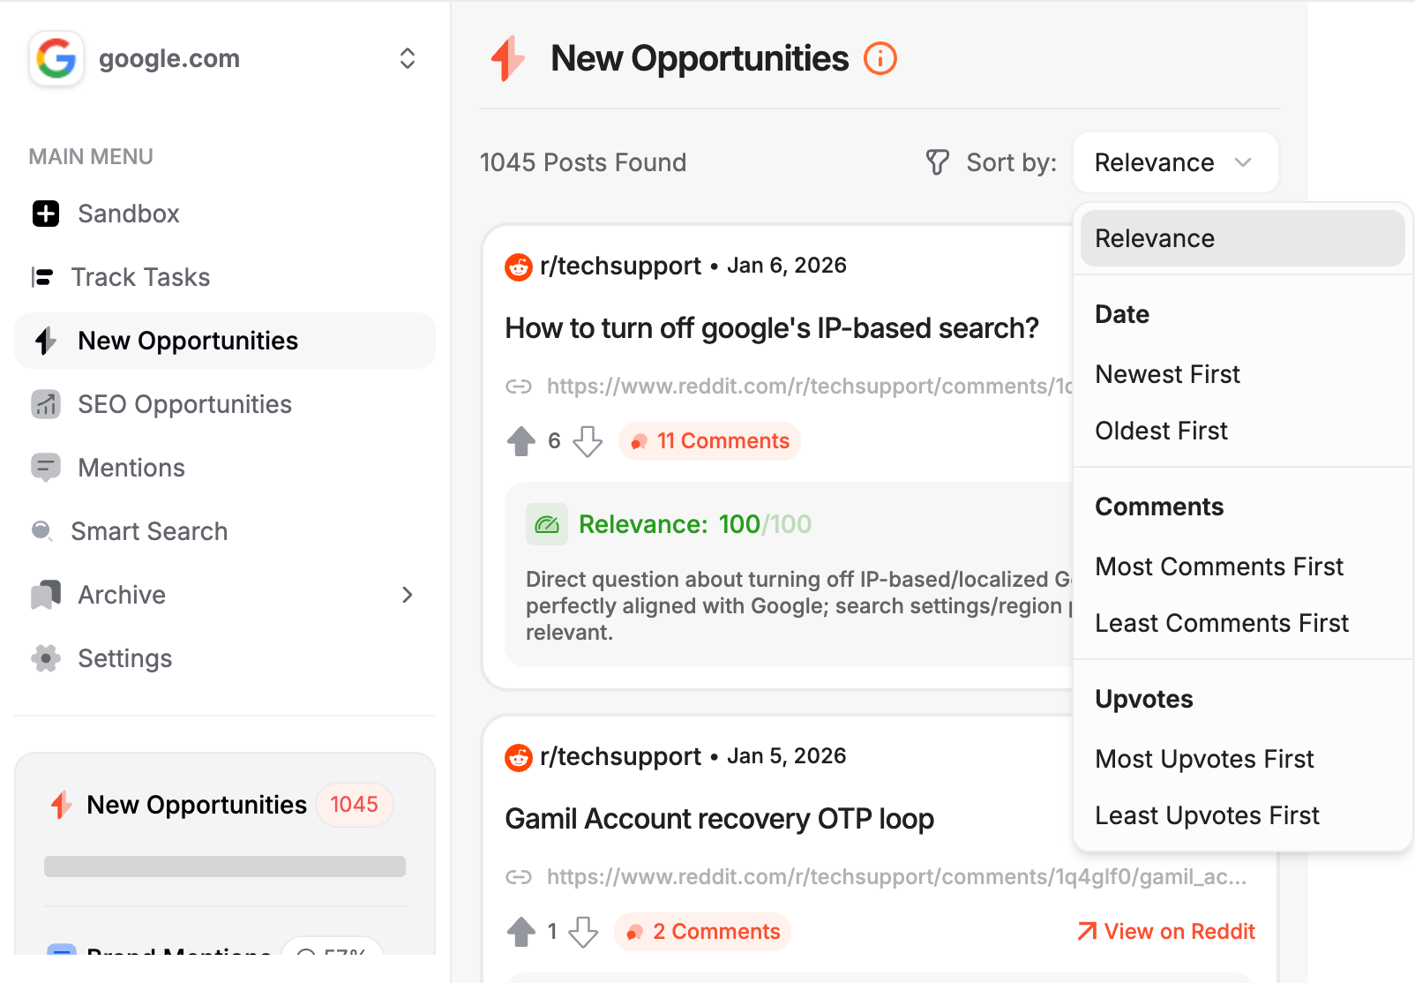Click the New Opportunities progress bar
Viewport: 1415px width, 983px height.
click(x=225, y=867)
